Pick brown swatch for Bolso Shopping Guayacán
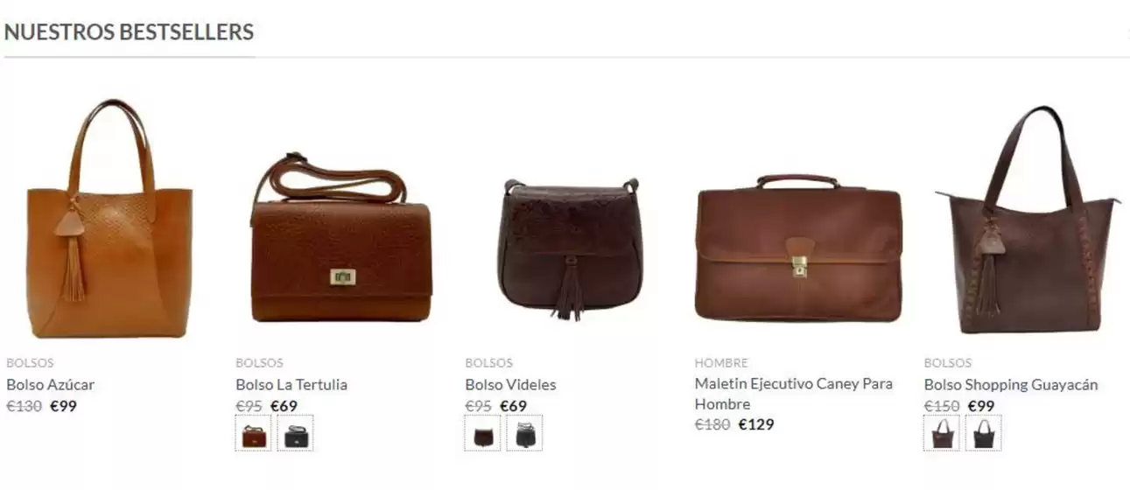The width and height of the screenshot is (1130, 490). (943, 433)
